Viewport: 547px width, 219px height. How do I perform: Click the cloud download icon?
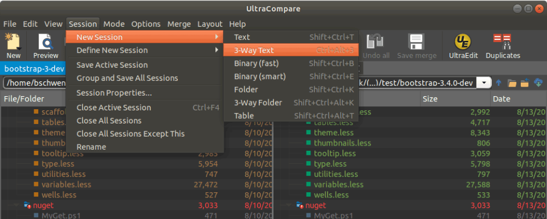click(538, 83)
